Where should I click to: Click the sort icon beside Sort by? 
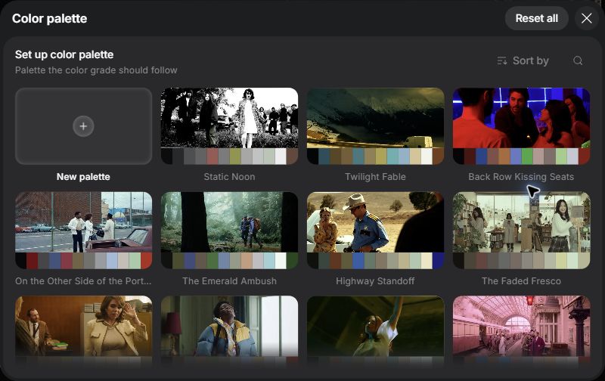point(501,60)
